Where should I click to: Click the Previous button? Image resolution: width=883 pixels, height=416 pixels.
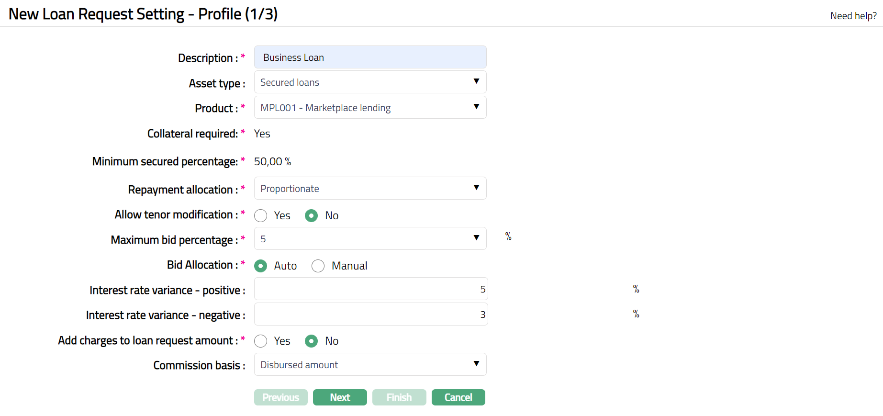coord(281,397)
